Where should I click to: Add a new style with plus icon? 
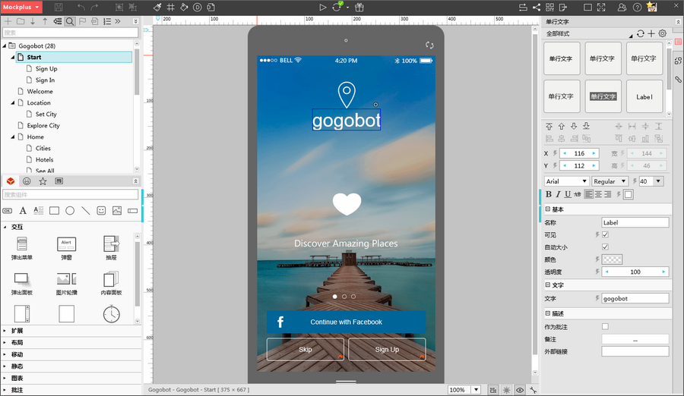[x=651, y=33]
